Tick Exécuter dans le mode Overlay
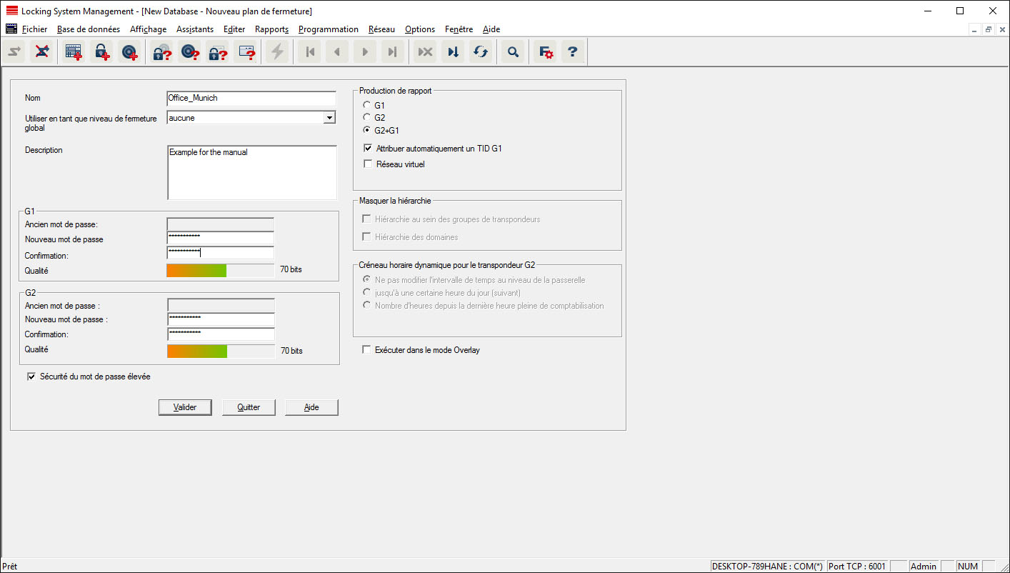Screen dimensions: 1010x573 click(x=367, y=350)
